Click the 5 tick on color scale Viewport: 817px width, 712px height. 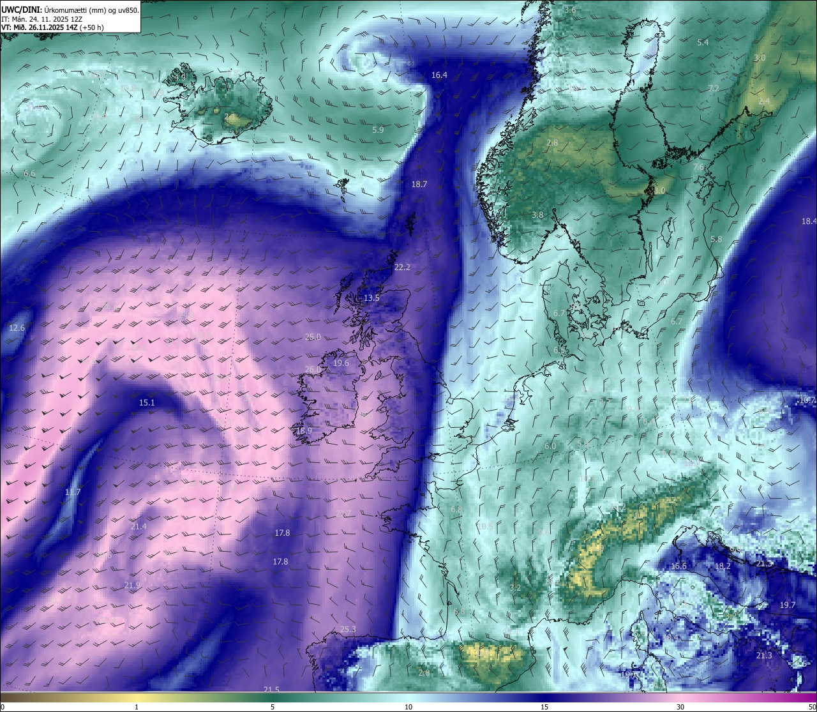point(273,707)
